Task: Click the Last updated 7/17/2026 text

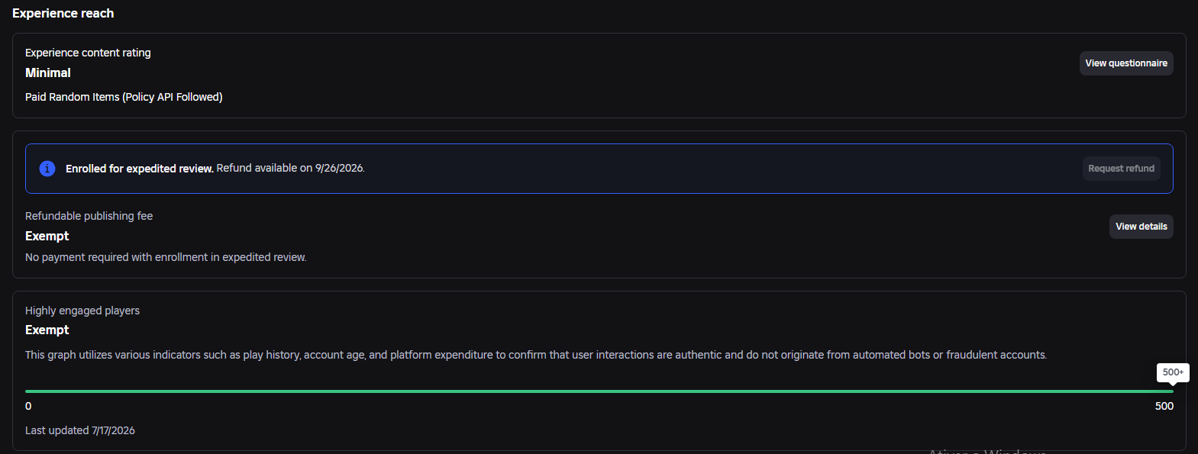Action: pyautogui.click(x=80, y=430)
